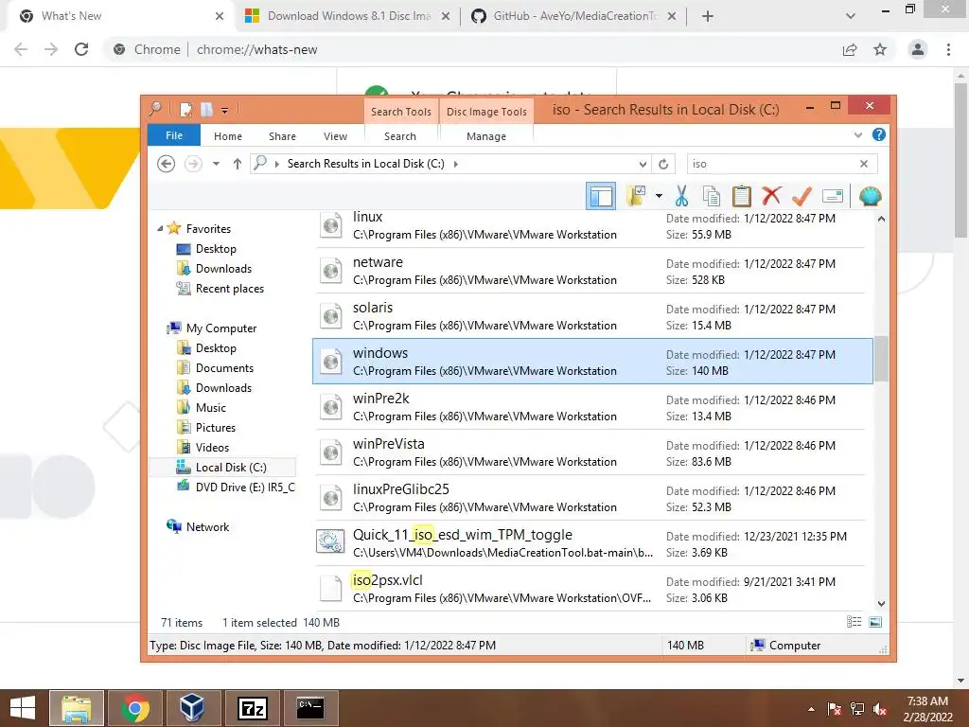
Task: Select the winPre2k disc image result
Action: coord(592,407)
